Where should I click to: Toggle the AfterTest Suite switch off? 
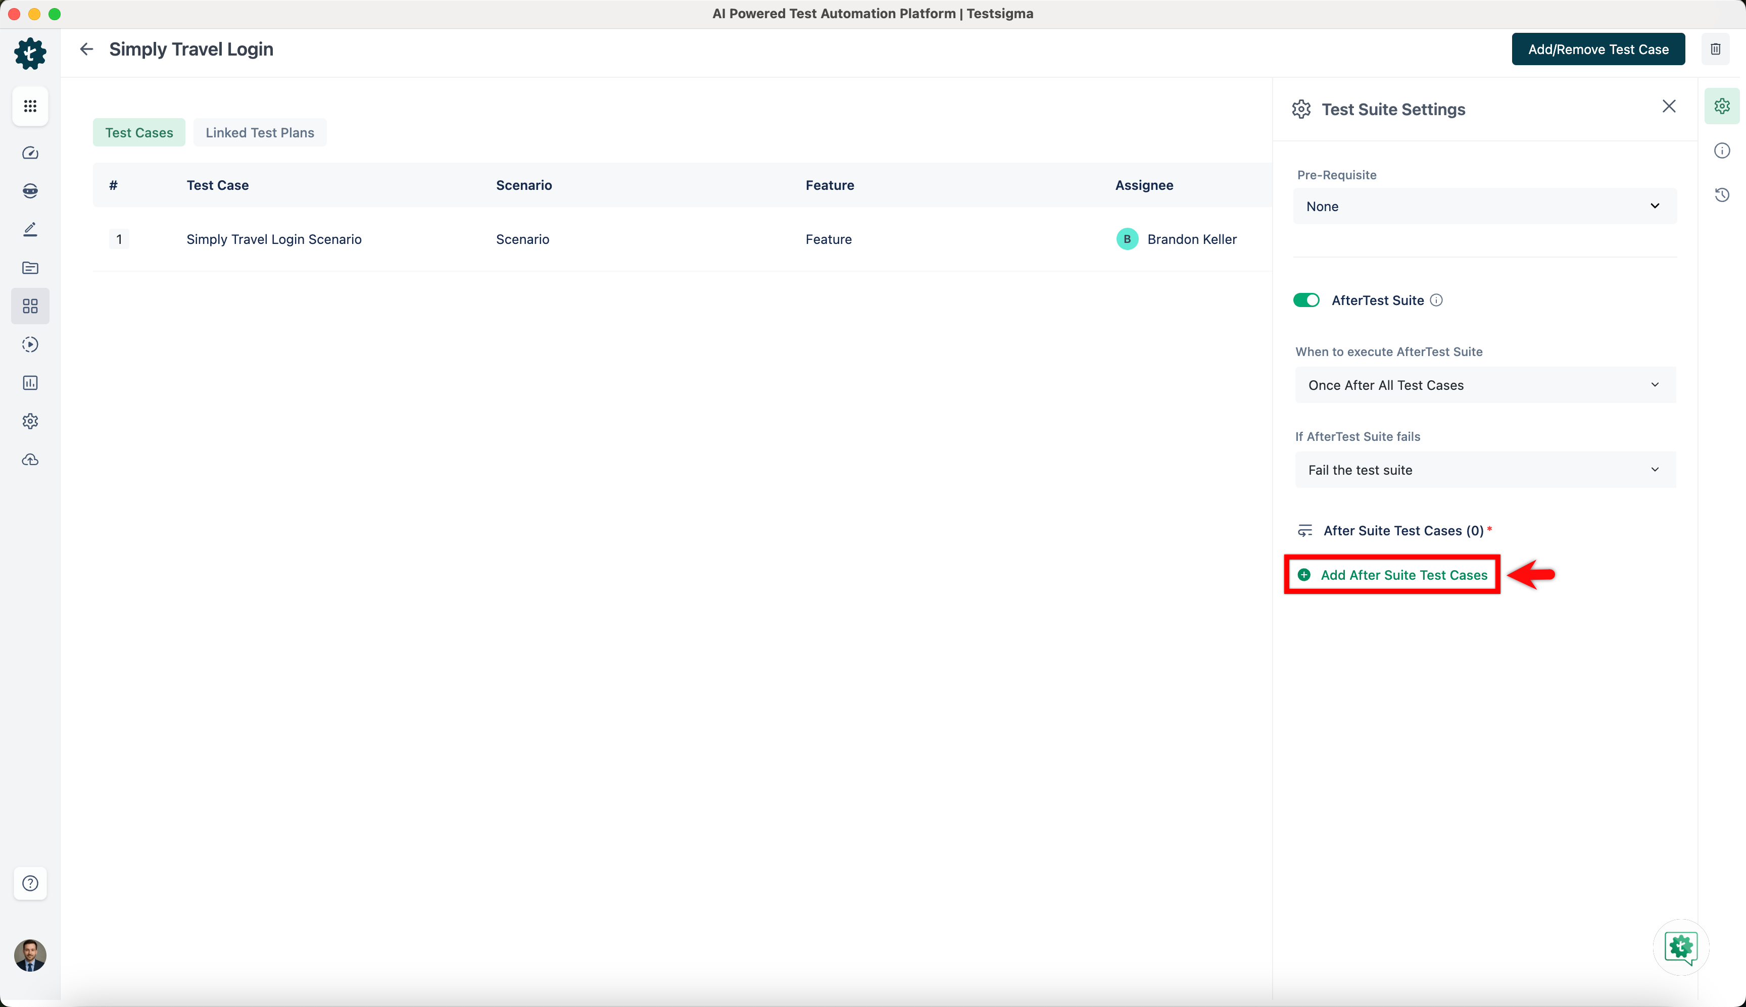click(1306, 300)
